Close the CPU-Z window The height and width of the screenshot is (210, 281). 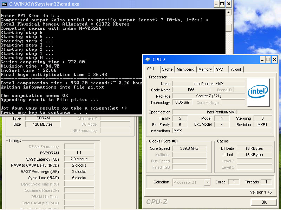coord(274,59)
